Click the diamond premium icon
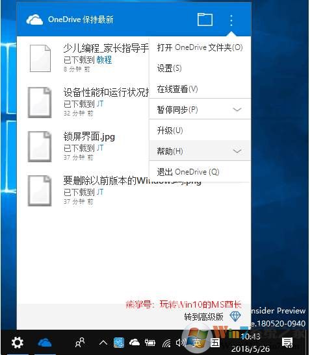 pyautogui.click(x=235, y=316)
